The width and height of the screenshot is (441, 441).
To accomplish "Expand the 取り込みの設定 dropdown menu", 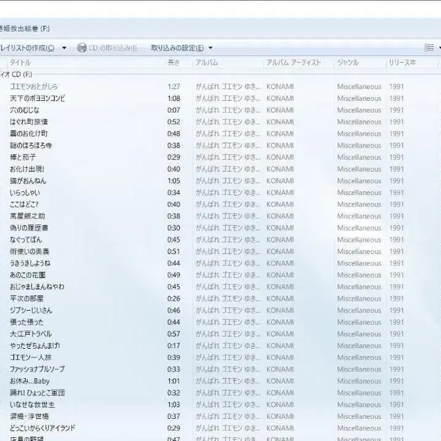I will point(210,48).
